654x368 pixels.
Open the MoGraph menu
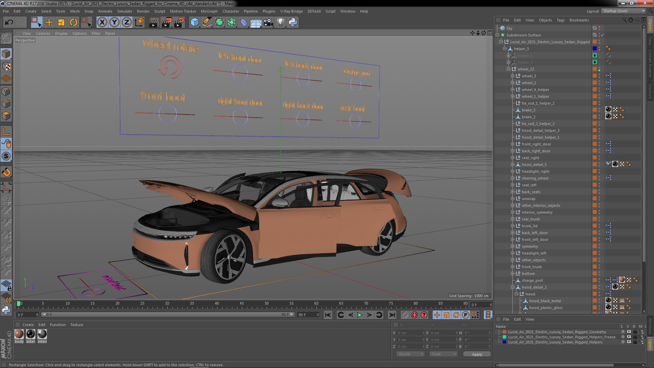point(209,11)
